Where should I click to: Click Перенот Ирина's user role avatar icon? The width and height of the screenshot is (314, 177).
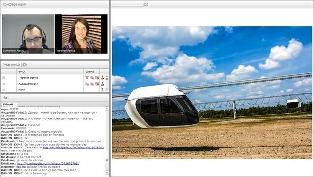103,78
